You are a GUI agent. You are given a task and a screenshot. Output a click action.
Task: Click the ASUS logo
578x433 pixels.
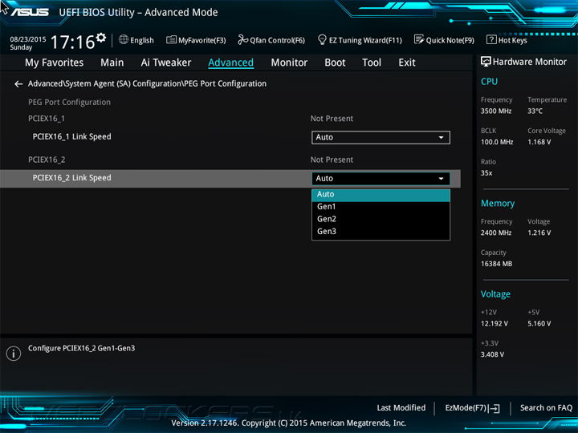click(x=30, y=12)
